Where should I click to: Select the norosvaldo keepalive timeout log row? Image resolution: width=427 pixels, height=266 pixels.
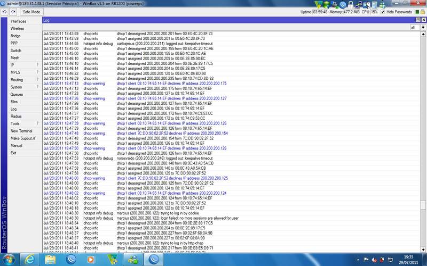[232, 158]
